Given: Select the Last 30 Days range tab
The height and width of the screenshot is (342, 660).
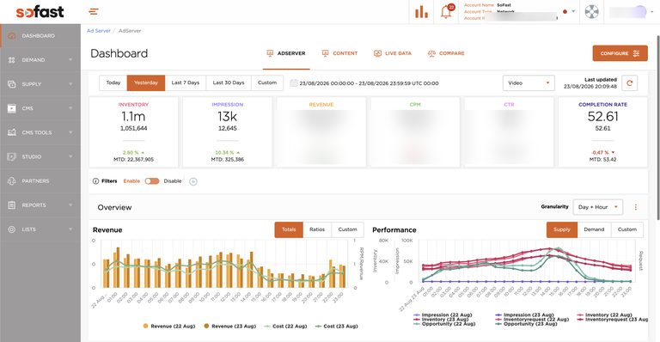Looking at the screenshot, I should click(229, 82).
